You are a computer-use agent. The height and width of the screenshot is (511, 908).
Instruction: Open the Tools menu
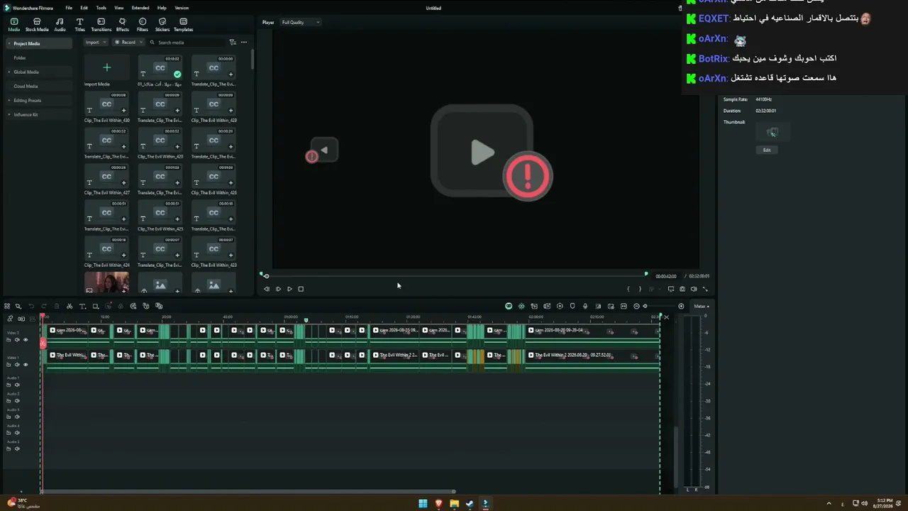101,8
